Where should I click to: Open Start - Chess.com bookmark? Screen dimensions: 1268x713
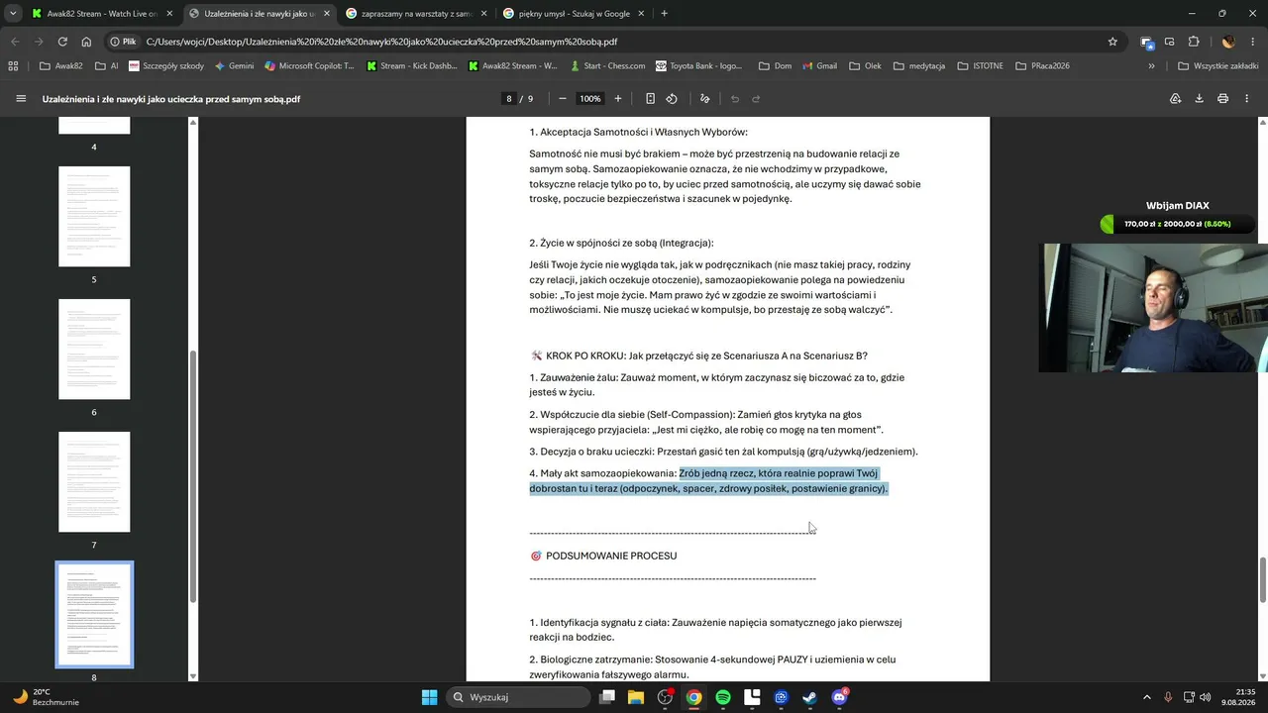(x=606, y=66)
